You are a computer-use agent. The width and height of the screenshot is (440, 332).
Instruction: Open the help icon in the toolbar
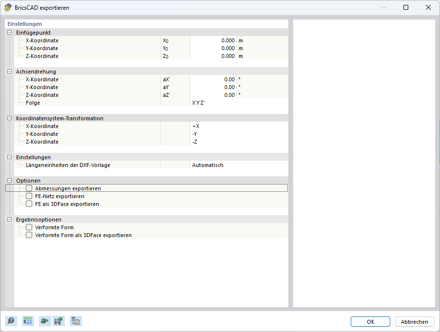click(10, 321)
